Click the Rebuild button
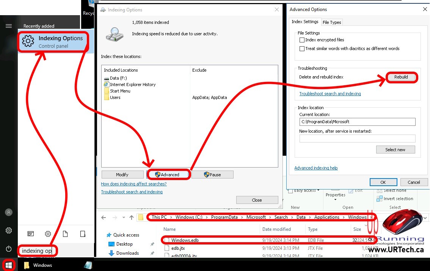The height and width of the screenshot is (271, 430). coord(401,77)
